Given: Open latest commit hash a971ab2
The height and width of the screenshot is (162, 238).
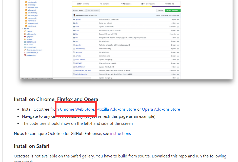Looking at the screenshot, I should [169, 15].
